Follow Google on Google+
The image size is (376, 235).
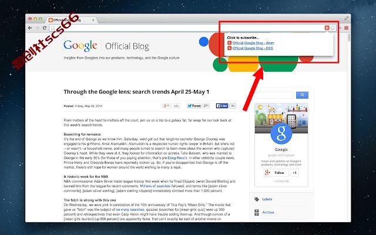click(x=276, y=173)
